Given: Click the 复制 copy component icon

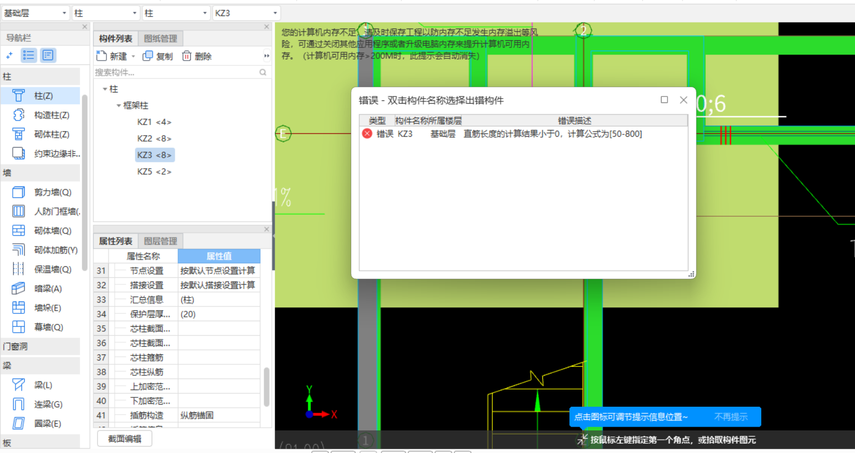Looking at the screenshot, I should coord(148,56).
